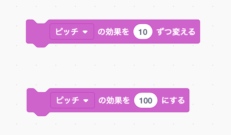Click the にする label on the lower block
The height and width of the screenshot is (135, 231).
point(173,101)
